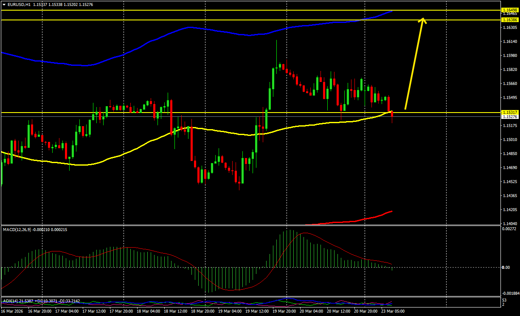Click the 19 Mar 04:00 time label
Viewport: 520px width, 316px height.
[x=230, y=312]
